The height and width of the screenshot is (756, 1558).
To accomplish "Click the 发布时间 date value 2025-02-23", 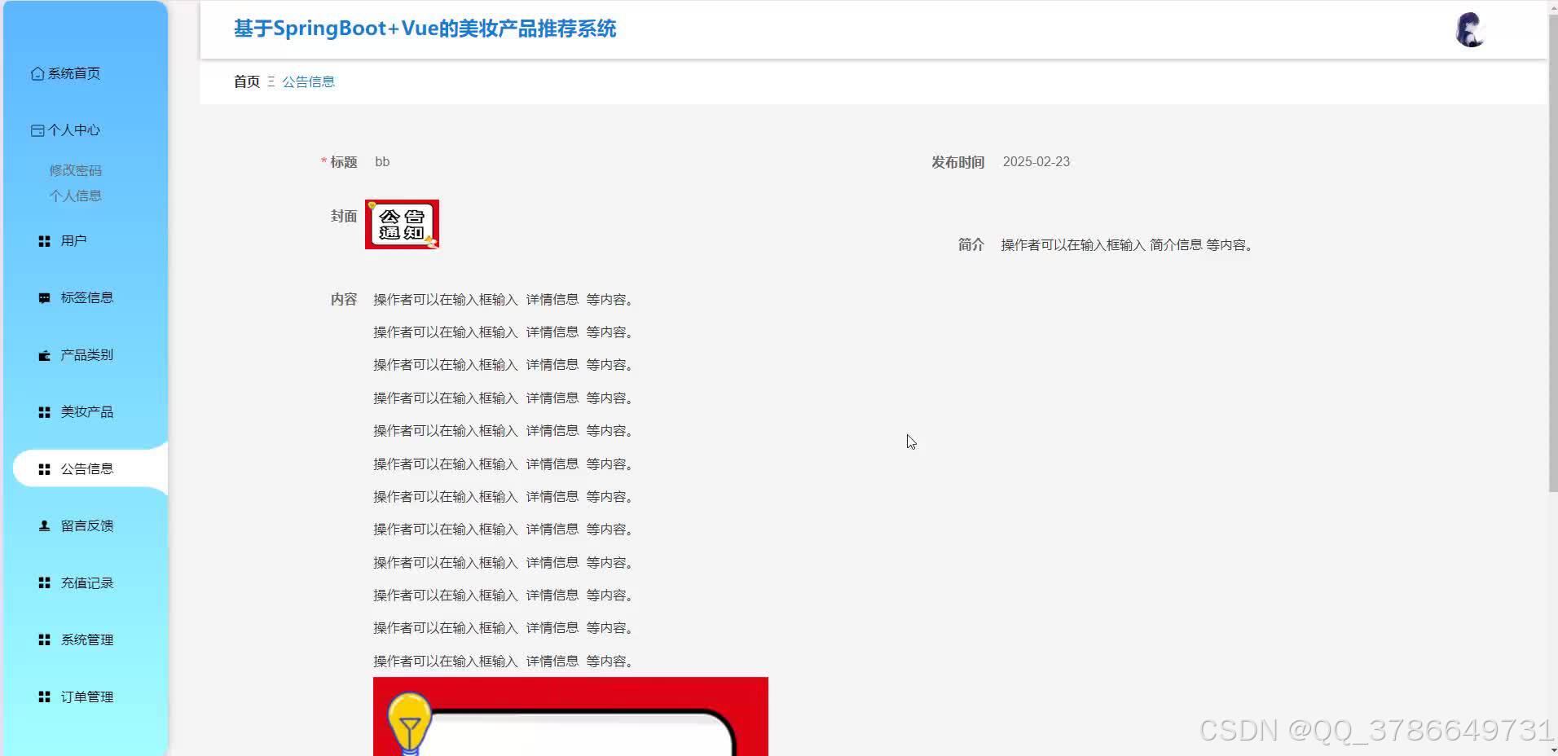I will [1036, 161].
